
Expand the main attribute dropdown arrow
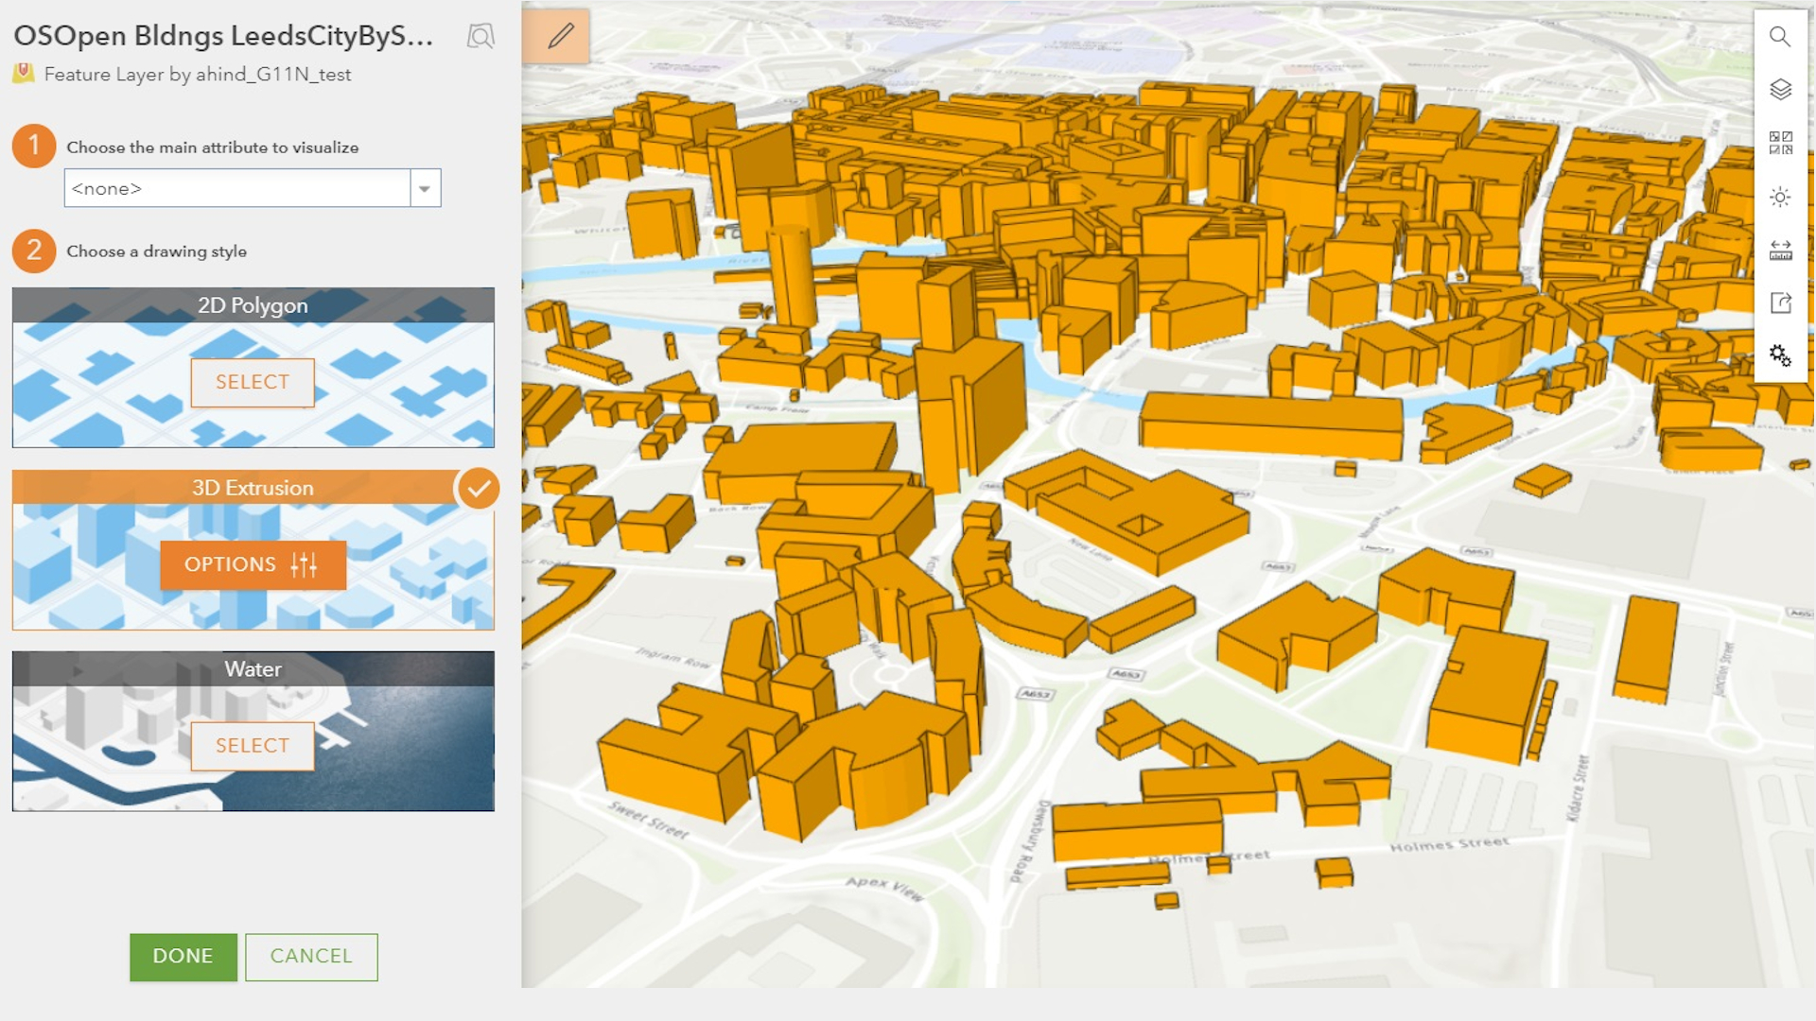tap(425, 188)
